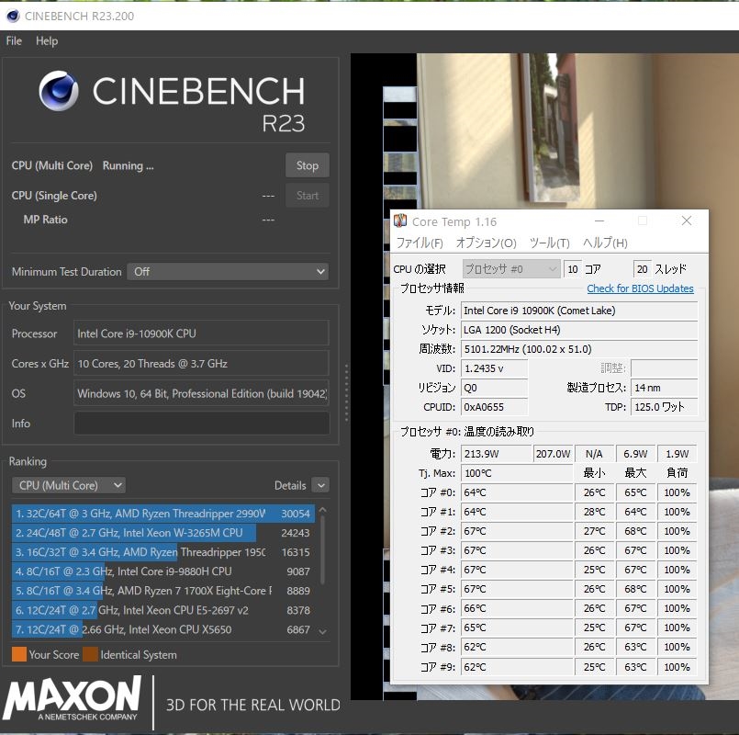Click the panel splitter handle dots
The image size is (739, 735).
pyautogui.click(x=346, y=392)
